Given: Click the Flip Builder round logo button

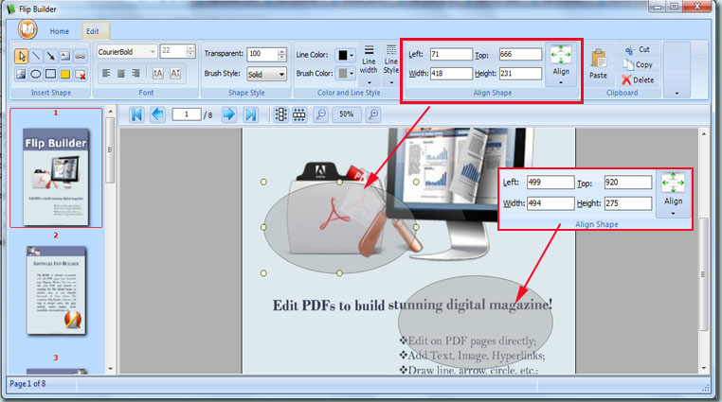Looking at the screenshot, I should click(27, 29).
